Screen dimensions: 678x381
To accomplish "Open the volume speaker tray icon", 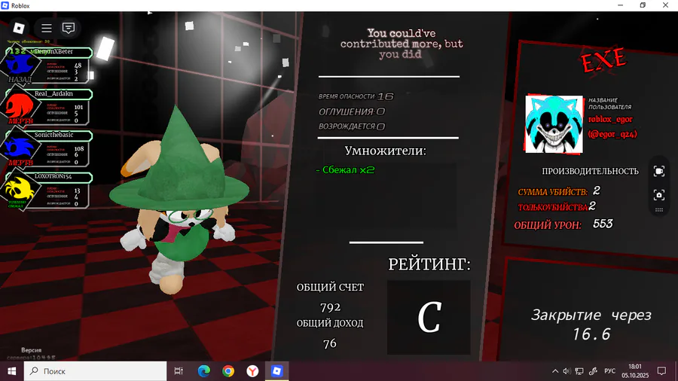I will tap(567, 371).
